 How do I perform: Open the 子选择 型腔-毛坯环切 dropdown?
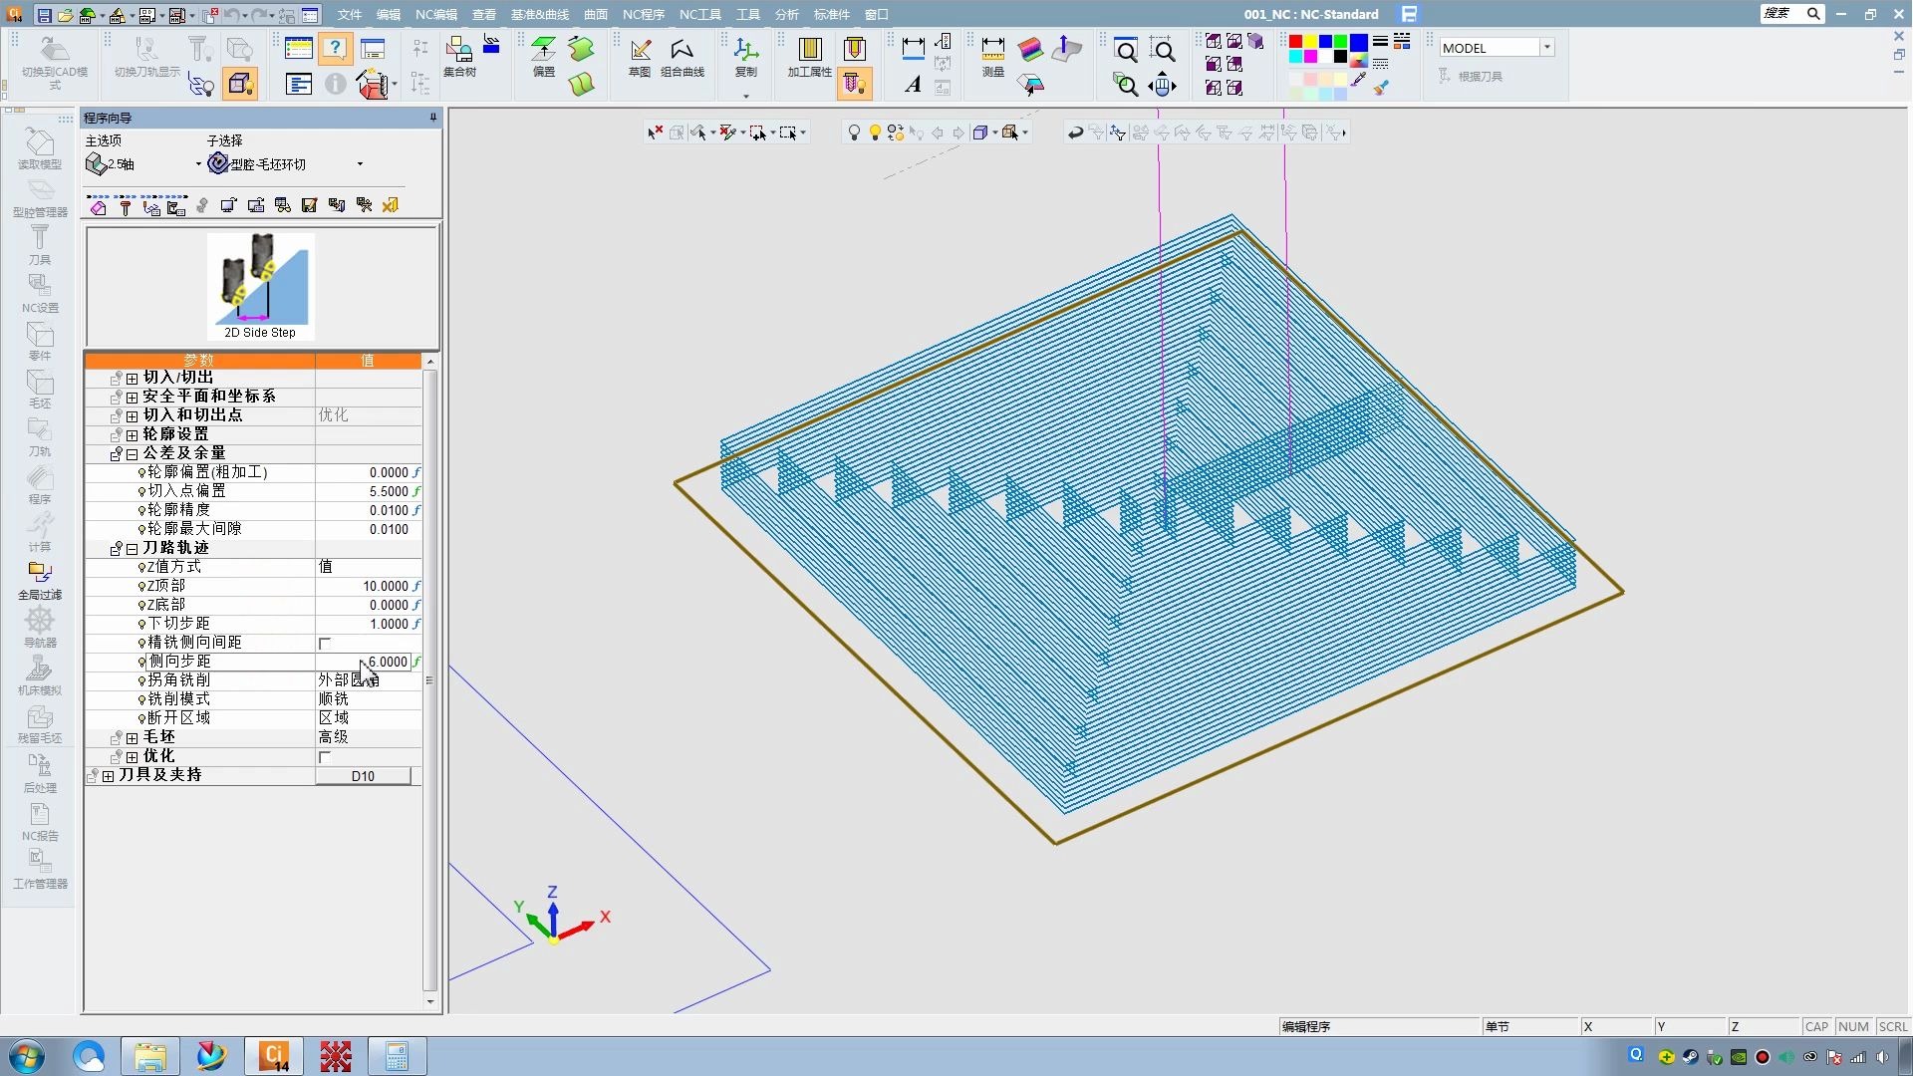pos(360,164)
